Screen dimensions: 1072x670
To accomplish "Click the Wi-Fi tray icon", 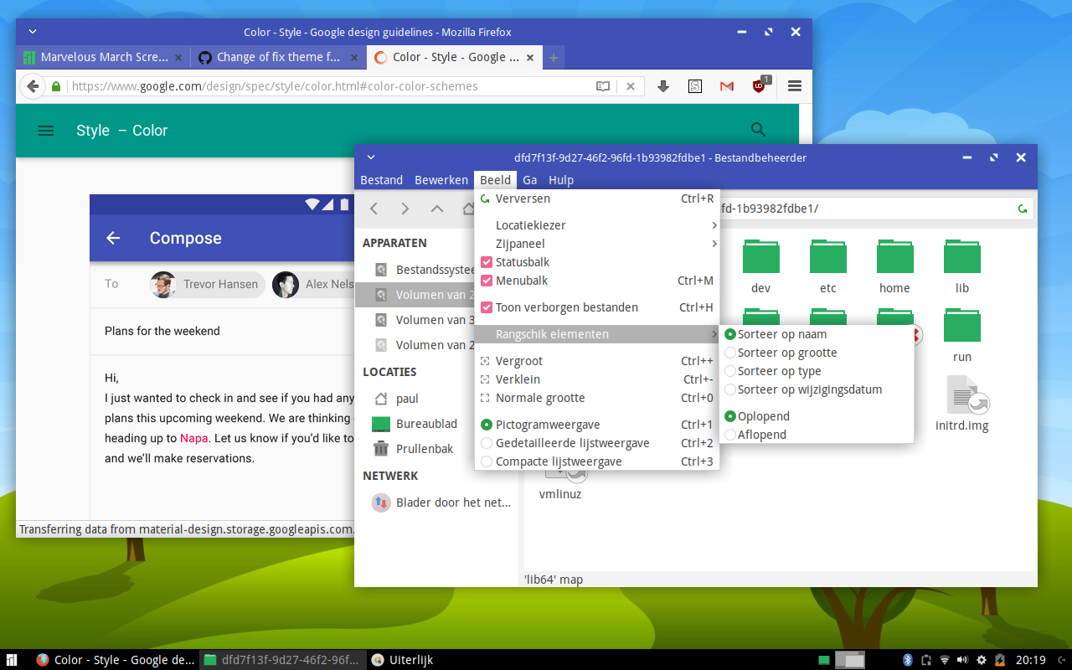I will pyautogui.click(x=945, y=660).
